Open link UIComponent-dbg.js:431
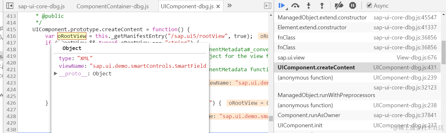Image resolution: width=446 pixels, height=133 pixels. click(x=405, y=67)
